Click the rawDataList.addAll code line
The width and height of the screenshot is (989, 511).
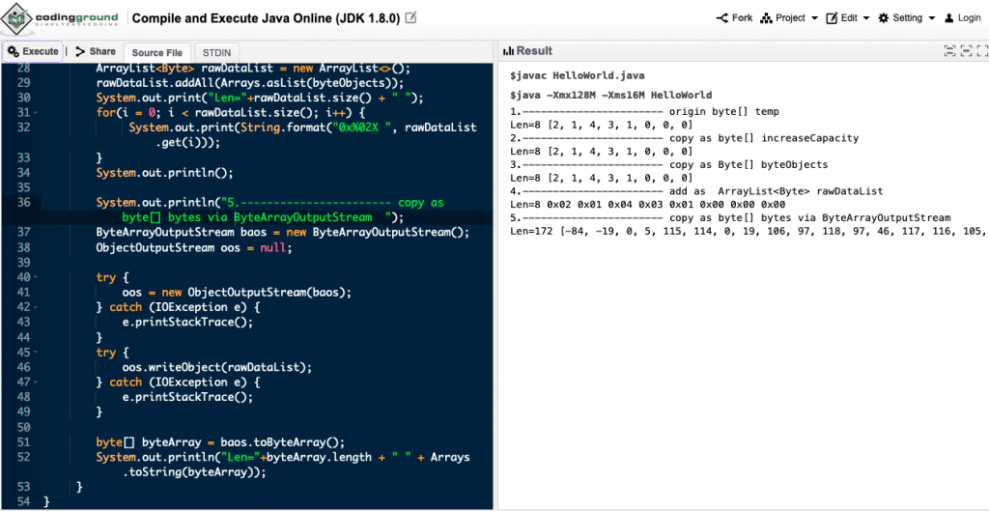coord(249,83)
